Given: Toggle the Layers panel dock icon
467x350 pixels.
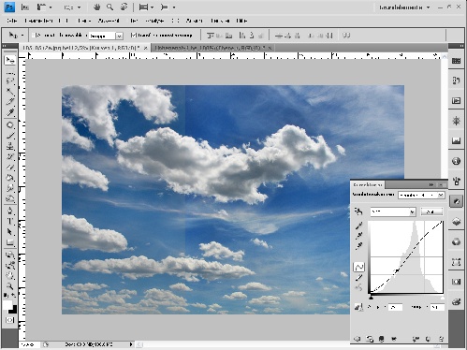Looking at the screenshot, I should pyautogui.click(x=456, y=222).
